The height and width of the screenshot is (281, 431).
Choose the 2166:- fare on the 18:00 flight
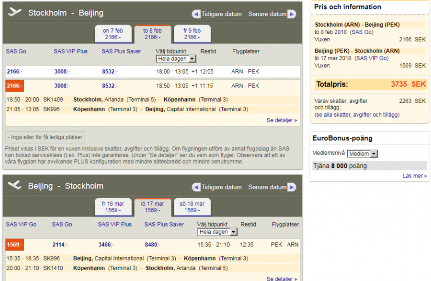pyautogui.click(x=15, y=72)
